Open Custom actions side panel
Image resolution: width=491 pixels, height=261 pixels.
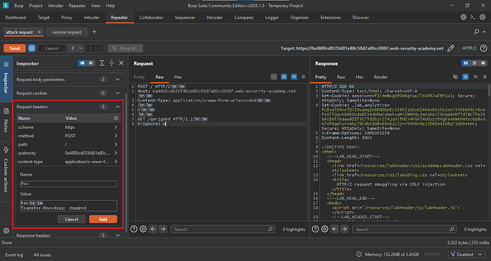(6, 169)
